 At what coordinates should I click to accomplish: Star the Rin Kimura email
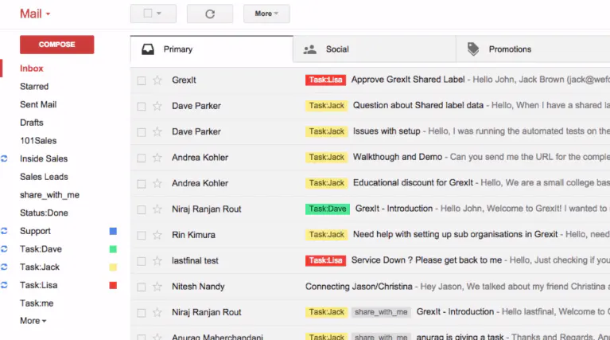(157, 235)
